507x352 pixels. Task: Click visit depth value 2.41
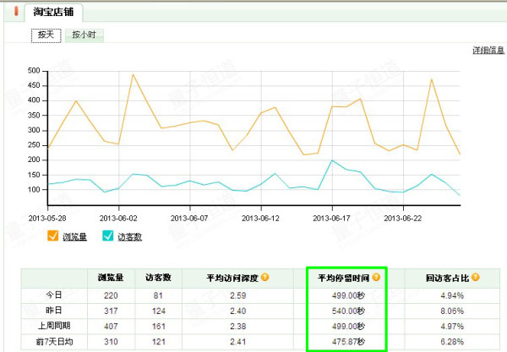tap(238, 342)
